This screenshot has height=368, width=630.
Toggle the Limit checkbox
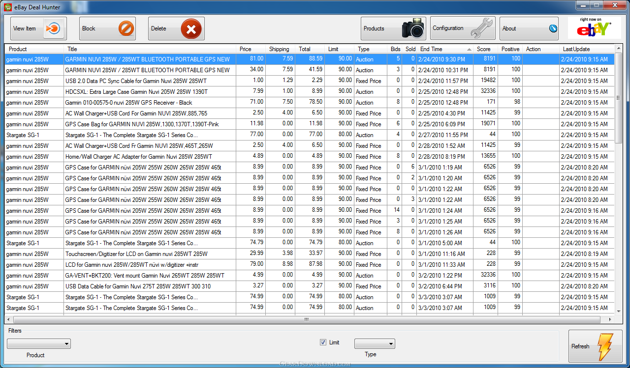click(323, 342)
